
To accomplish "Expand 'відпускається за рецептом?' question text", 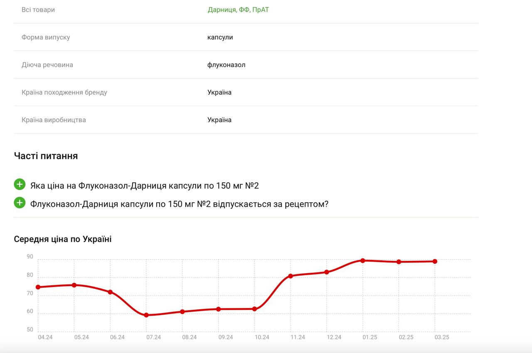I will click(x=179, y=204).
